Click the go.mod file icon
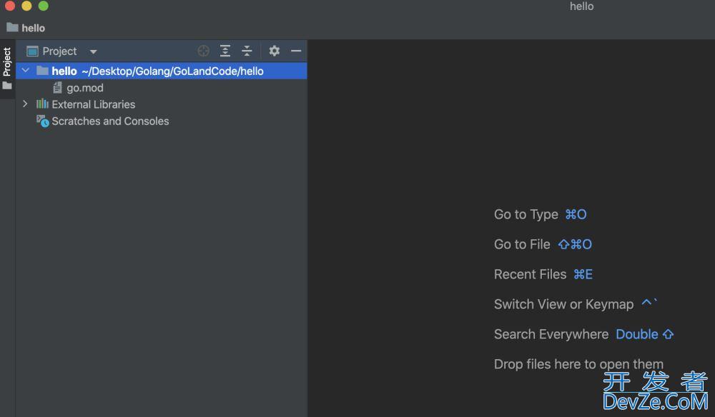715x417 pixels. pos(57,87)
